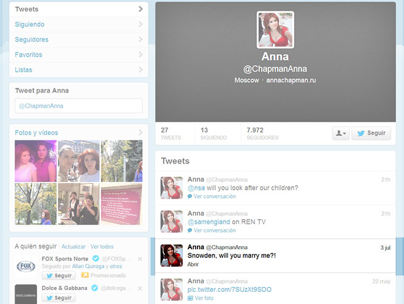Open the mirror selfie photo thumbnail
Viewport: 404px width, 304px height.
78,204
